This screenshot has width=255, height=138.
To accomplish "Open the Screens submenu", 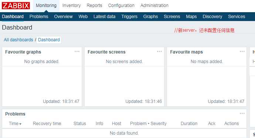I will pos(172,17).
